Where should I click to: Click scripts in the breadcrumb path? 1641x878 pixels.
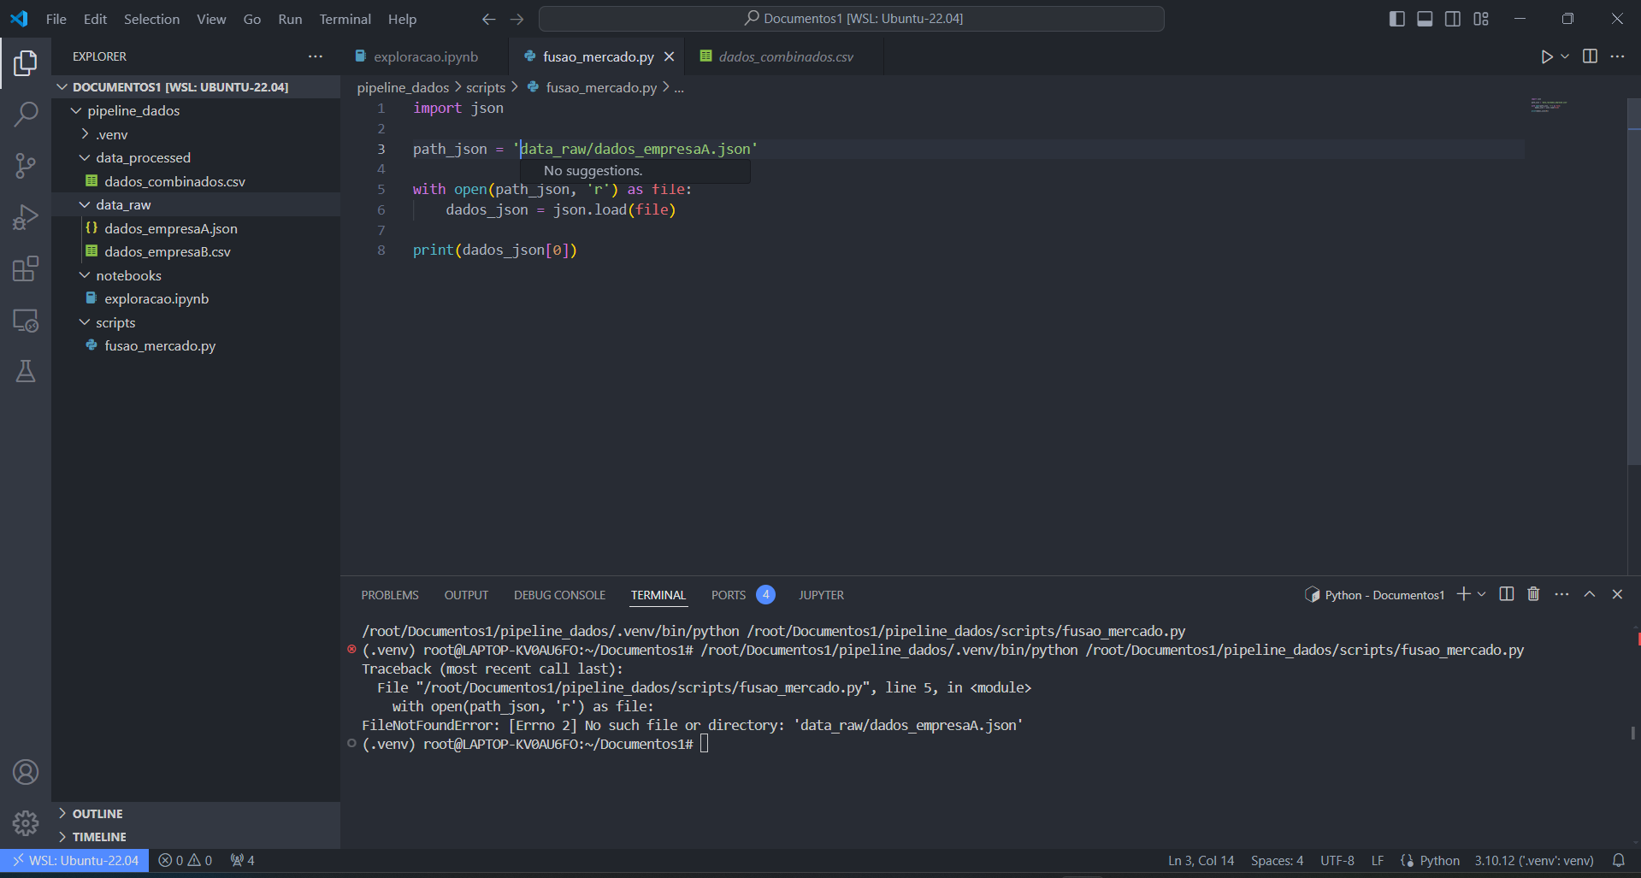(x=486, y=87)
